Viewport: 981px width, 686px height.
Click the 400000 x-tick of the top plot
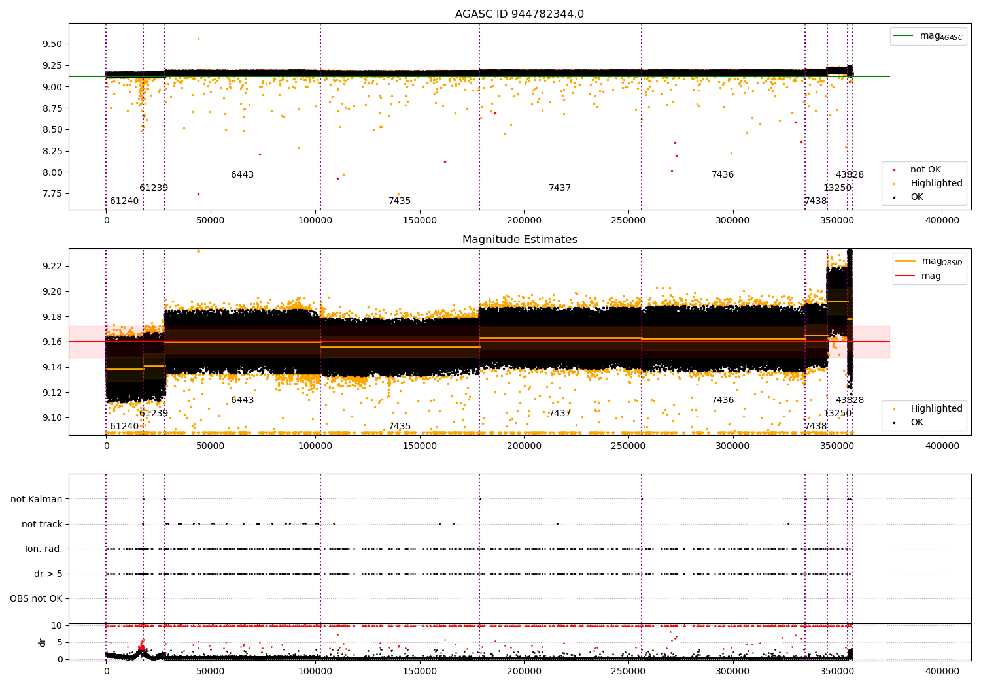pyautogui.click(x=942, y=221)
